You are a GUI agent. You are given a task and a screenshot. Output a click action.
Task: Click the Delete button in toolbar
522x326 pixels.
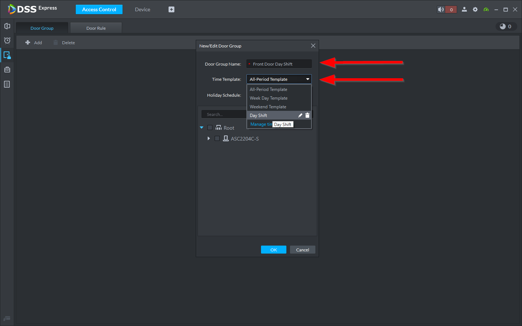point(64,42)
